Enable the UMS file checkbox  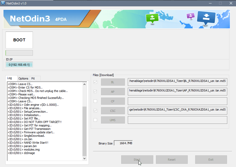click(x=95, y=120)
